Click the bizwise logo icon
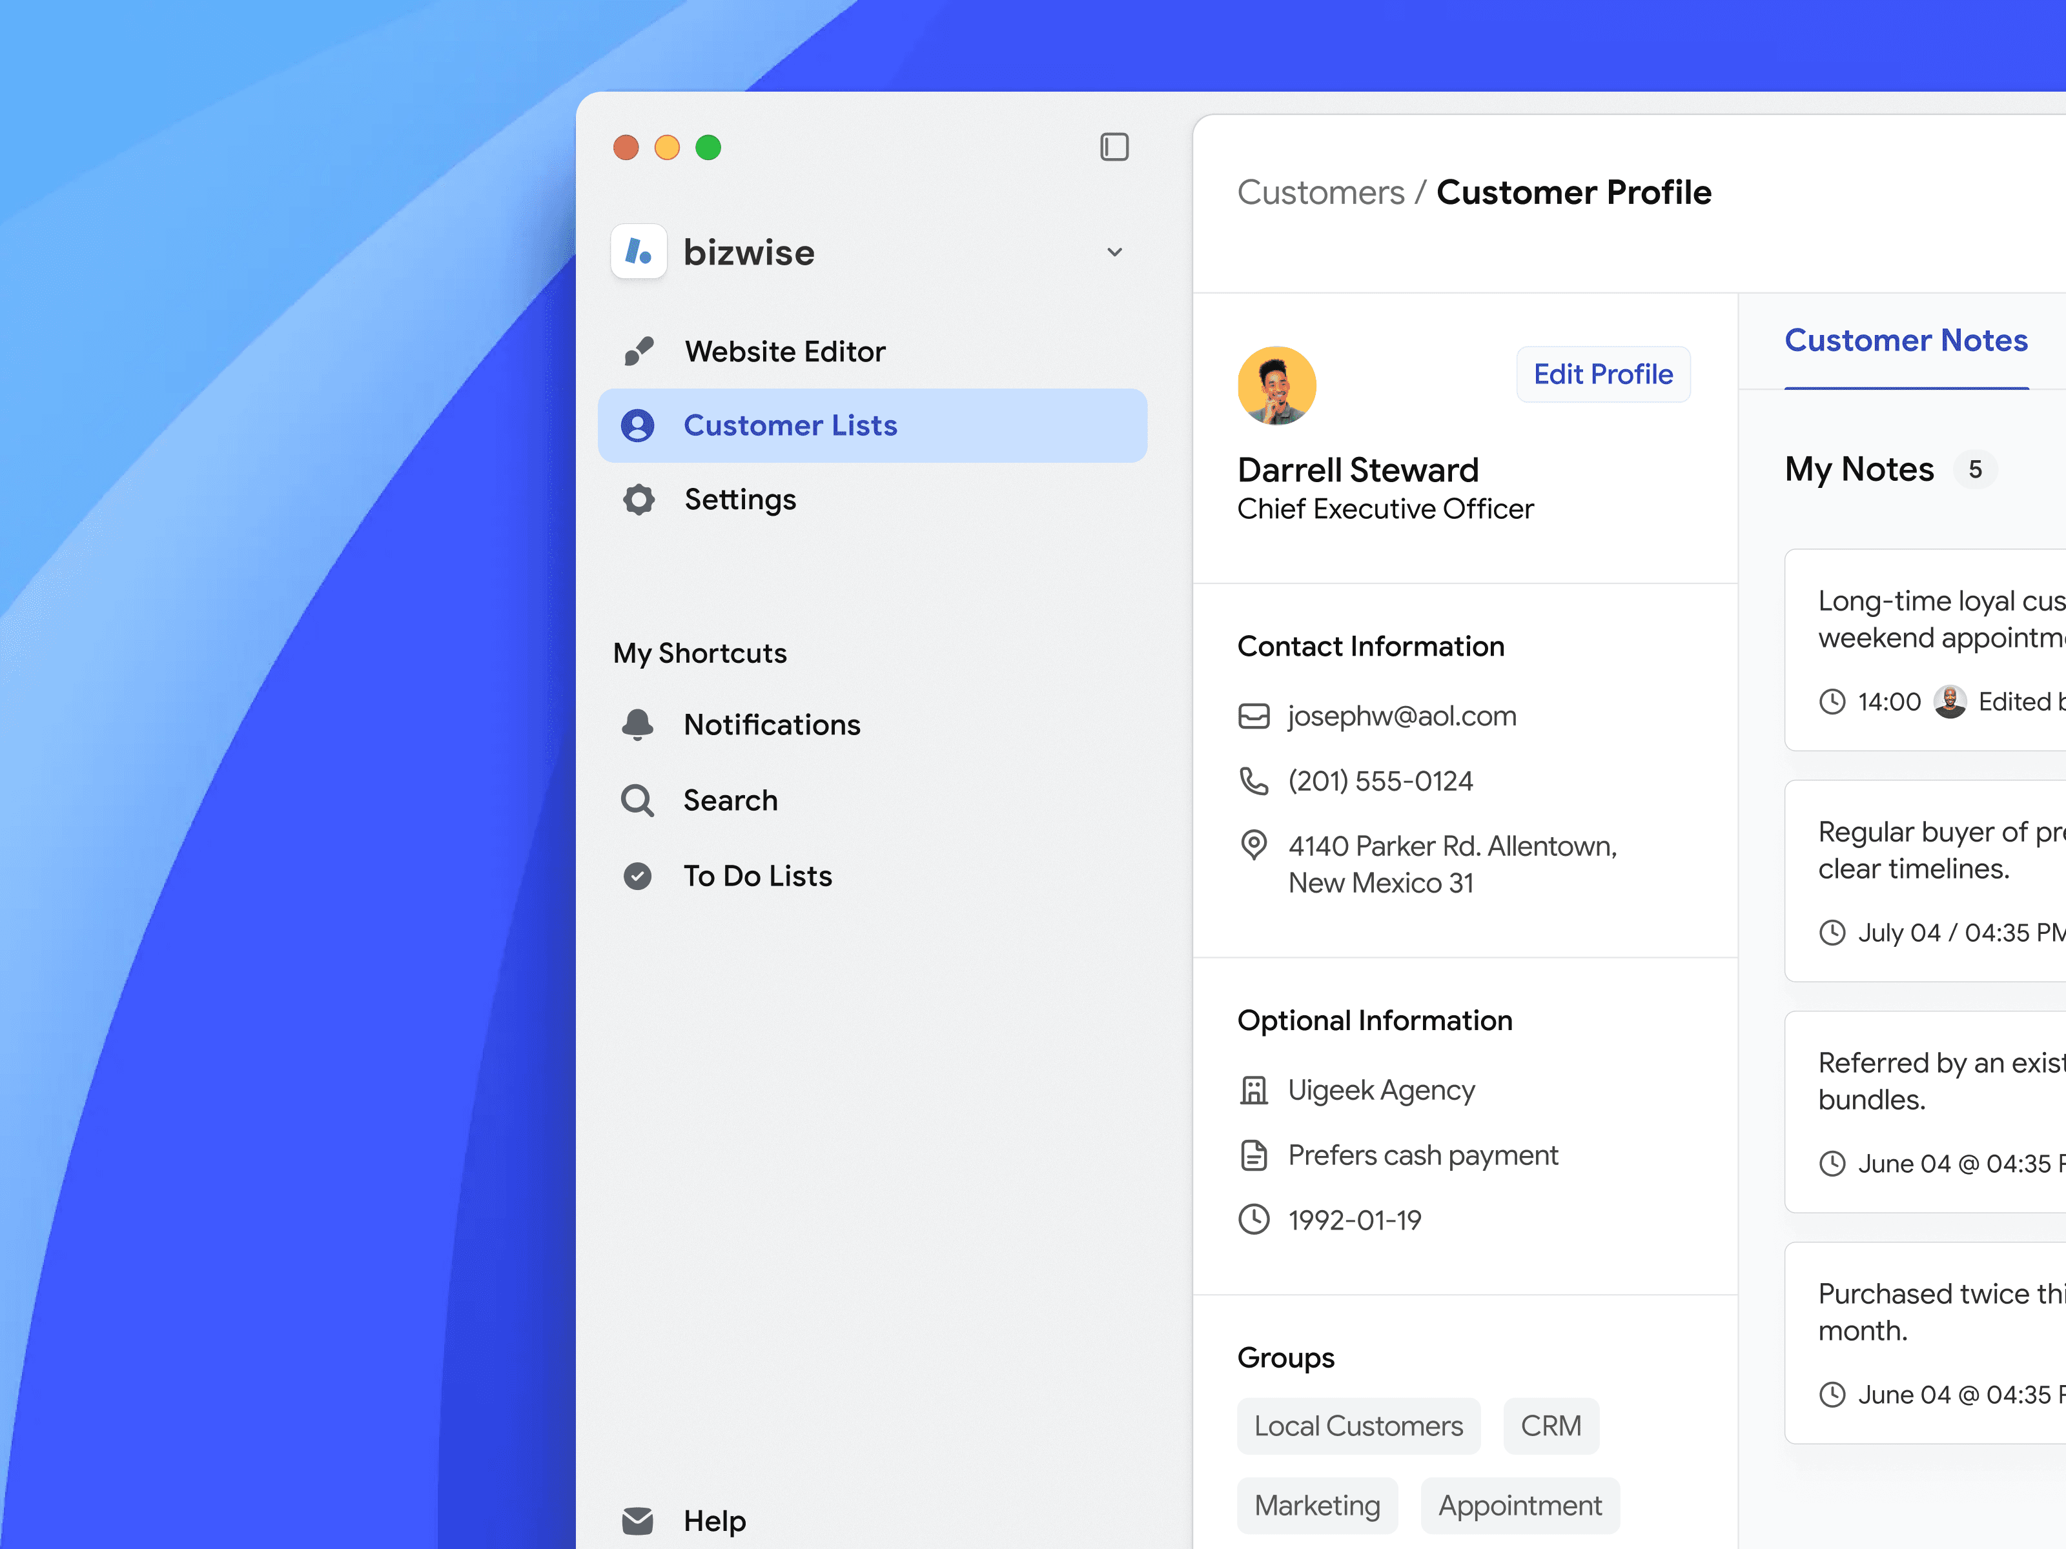Image resolution: width=2066 pixels, height=1549 pixels. (x=639, y=251)
